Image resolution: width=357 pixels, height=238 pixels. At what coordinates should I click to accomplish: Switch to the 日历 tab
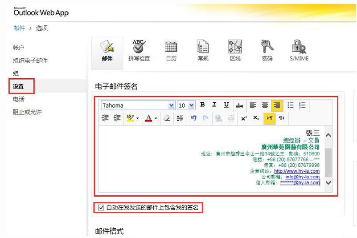(171, 51)
